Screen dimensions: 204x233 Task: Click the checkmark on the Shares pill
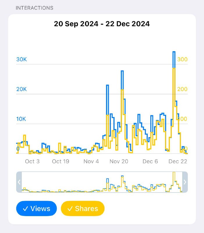70,209
